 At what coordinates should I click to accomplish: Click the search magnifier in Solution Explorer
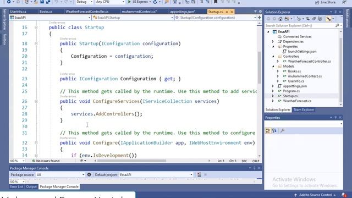point(337,26)
